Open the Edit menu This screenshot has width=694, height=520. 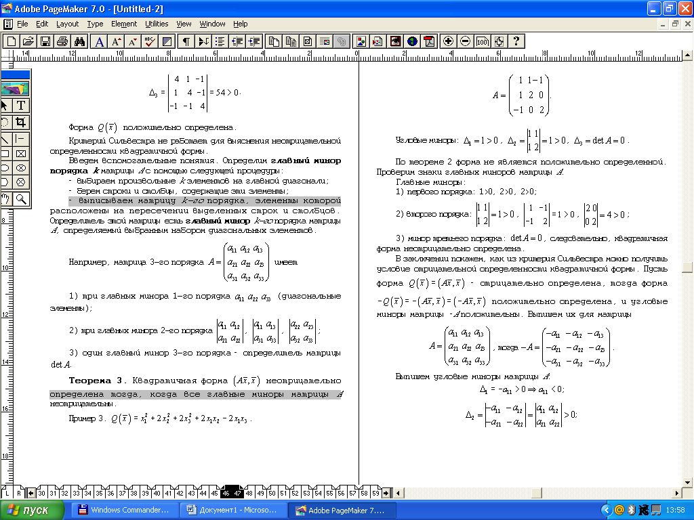coord(42,24)
